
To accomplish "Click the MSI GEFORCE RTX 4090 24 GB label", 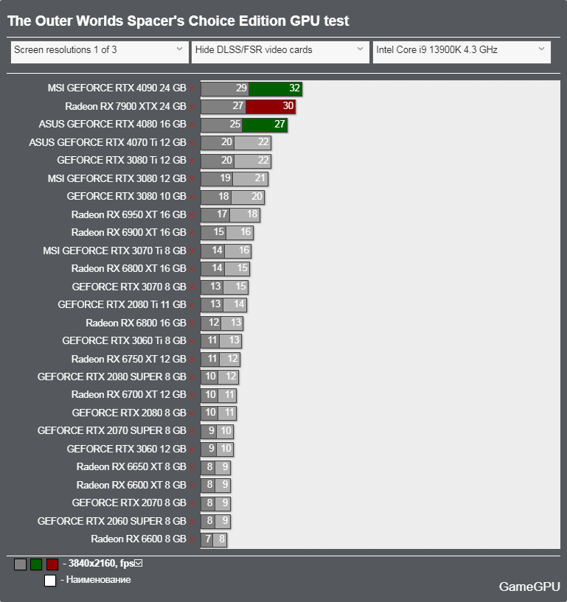I will [116, 88].
